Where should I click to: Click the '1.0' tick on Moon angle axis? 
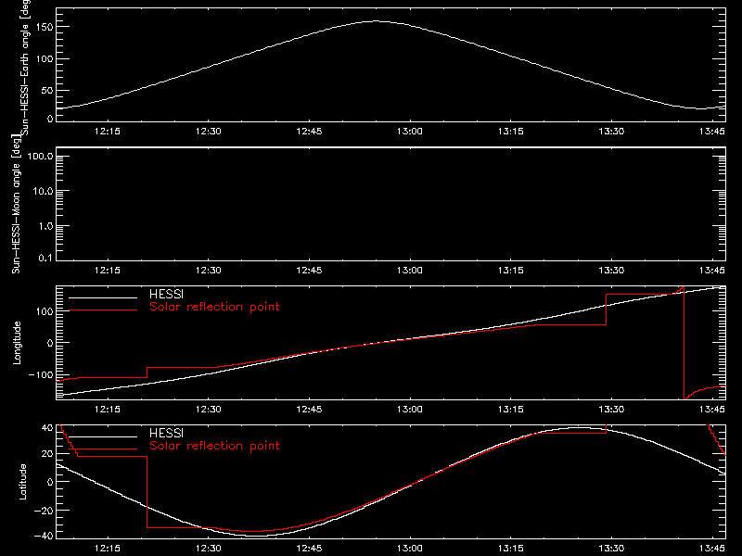pos(45,226)
